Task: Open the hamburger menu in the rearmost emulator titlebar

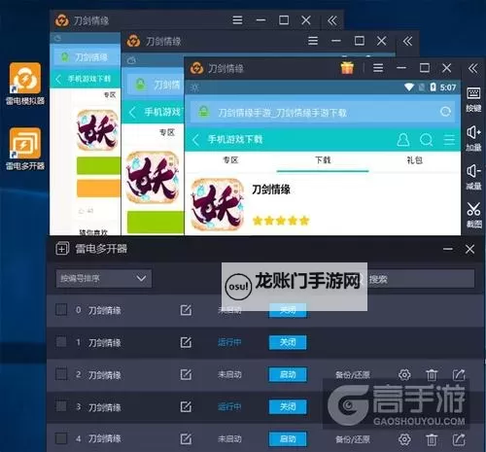Action: pyautogui.click(x=237, y=20)
